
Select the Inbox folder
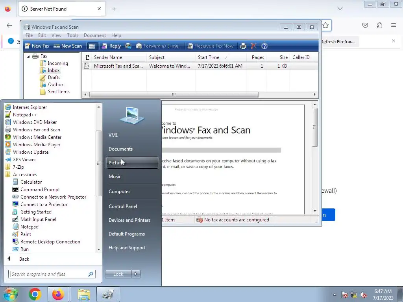pyautogui.click(x=50, y=70)
